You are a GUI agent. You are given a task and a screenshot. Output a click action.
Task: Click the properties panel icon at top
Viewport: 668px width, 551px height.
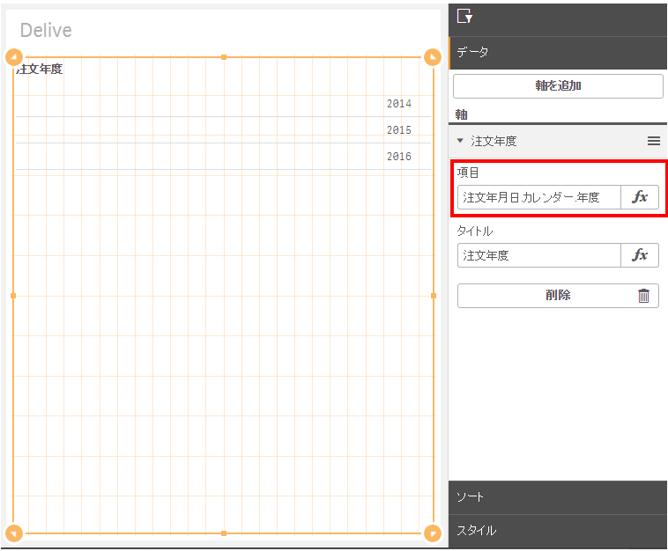pos(464,16)
